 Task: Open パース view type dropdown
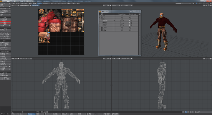(x=116, y=5)
